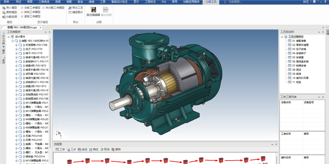
Task: Click the 工序 button in flowchart toolbar
Action: click(x=57, y=149)
